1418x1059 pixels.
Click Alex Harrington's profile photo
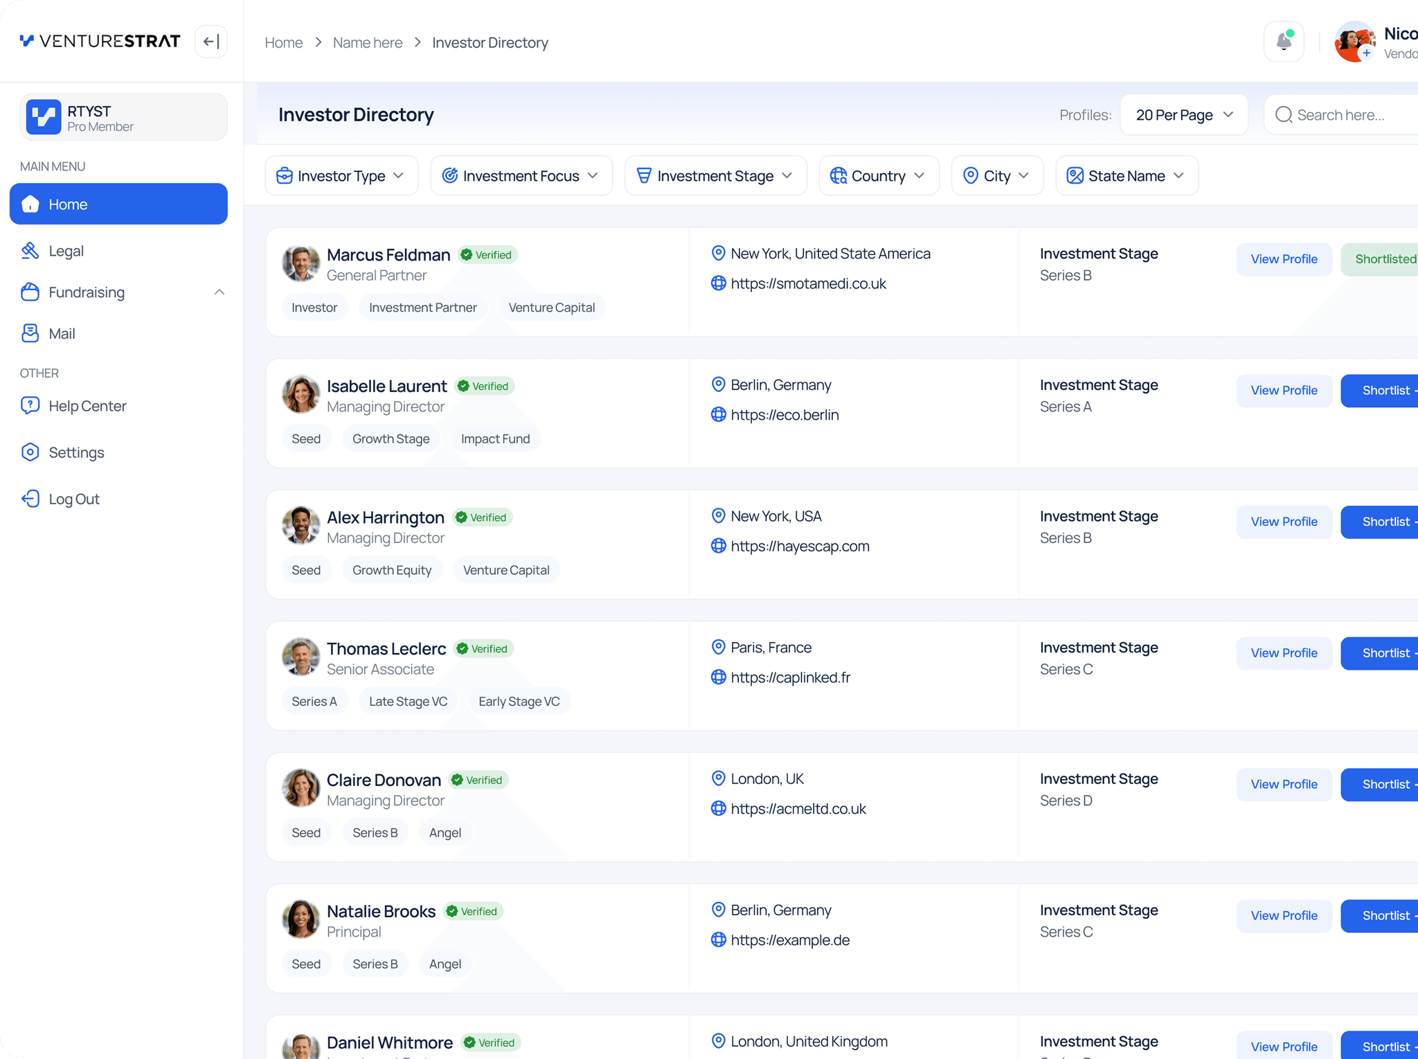pyautogui.click(x=300, y=526)
